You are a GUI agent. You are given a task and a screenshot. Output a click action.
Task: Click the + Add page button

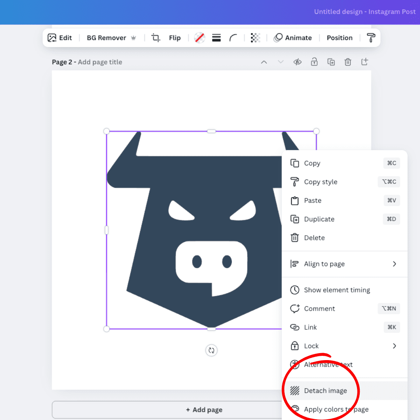[x=204, y=409]
